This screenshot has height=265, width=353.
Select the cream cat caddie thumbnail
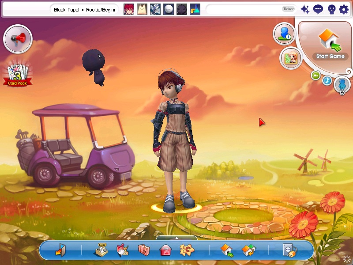tap(142, 9)
